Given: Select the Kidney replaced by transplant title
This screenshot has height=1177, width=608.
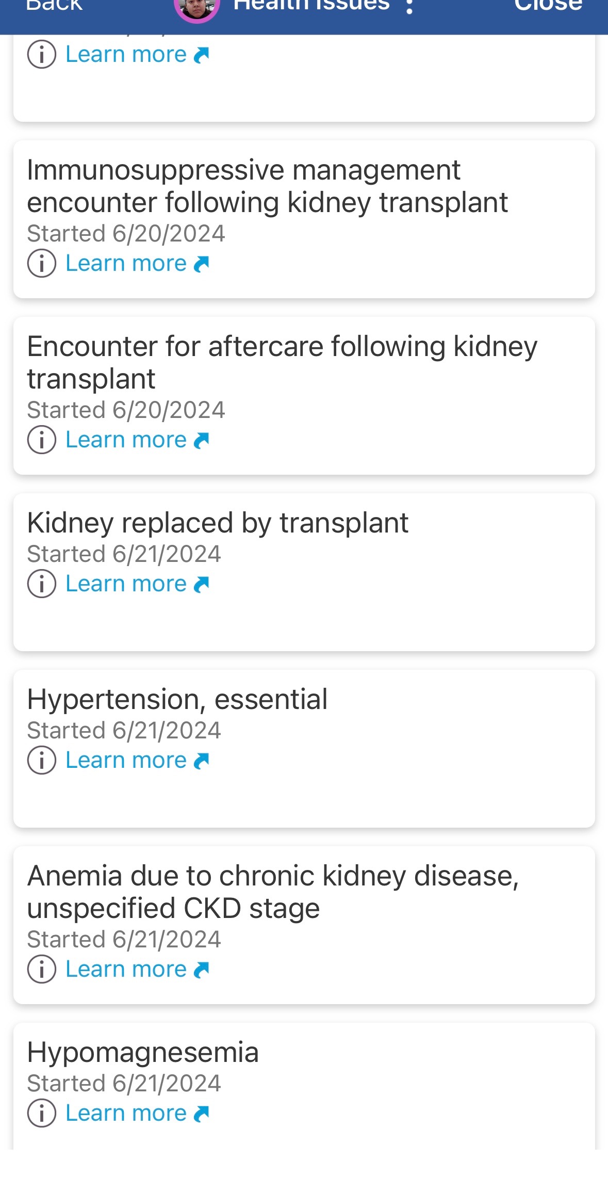Looking at the screenshot, I should coord(218,523).
